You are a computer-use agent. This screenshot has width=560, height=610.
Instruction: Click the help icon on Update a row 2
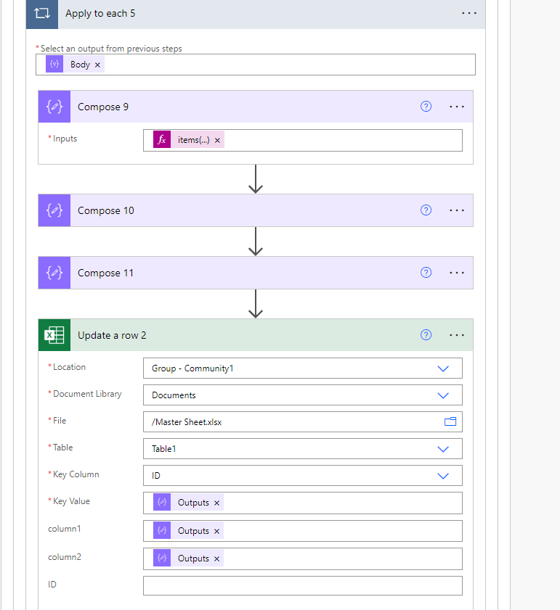coord(426,335)
